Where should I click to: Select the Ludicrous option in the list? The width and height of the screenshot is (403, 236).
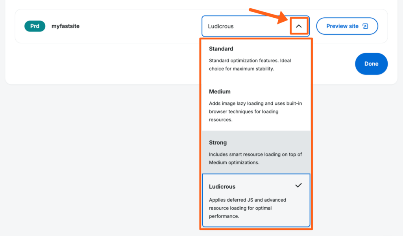pos(256,201)
